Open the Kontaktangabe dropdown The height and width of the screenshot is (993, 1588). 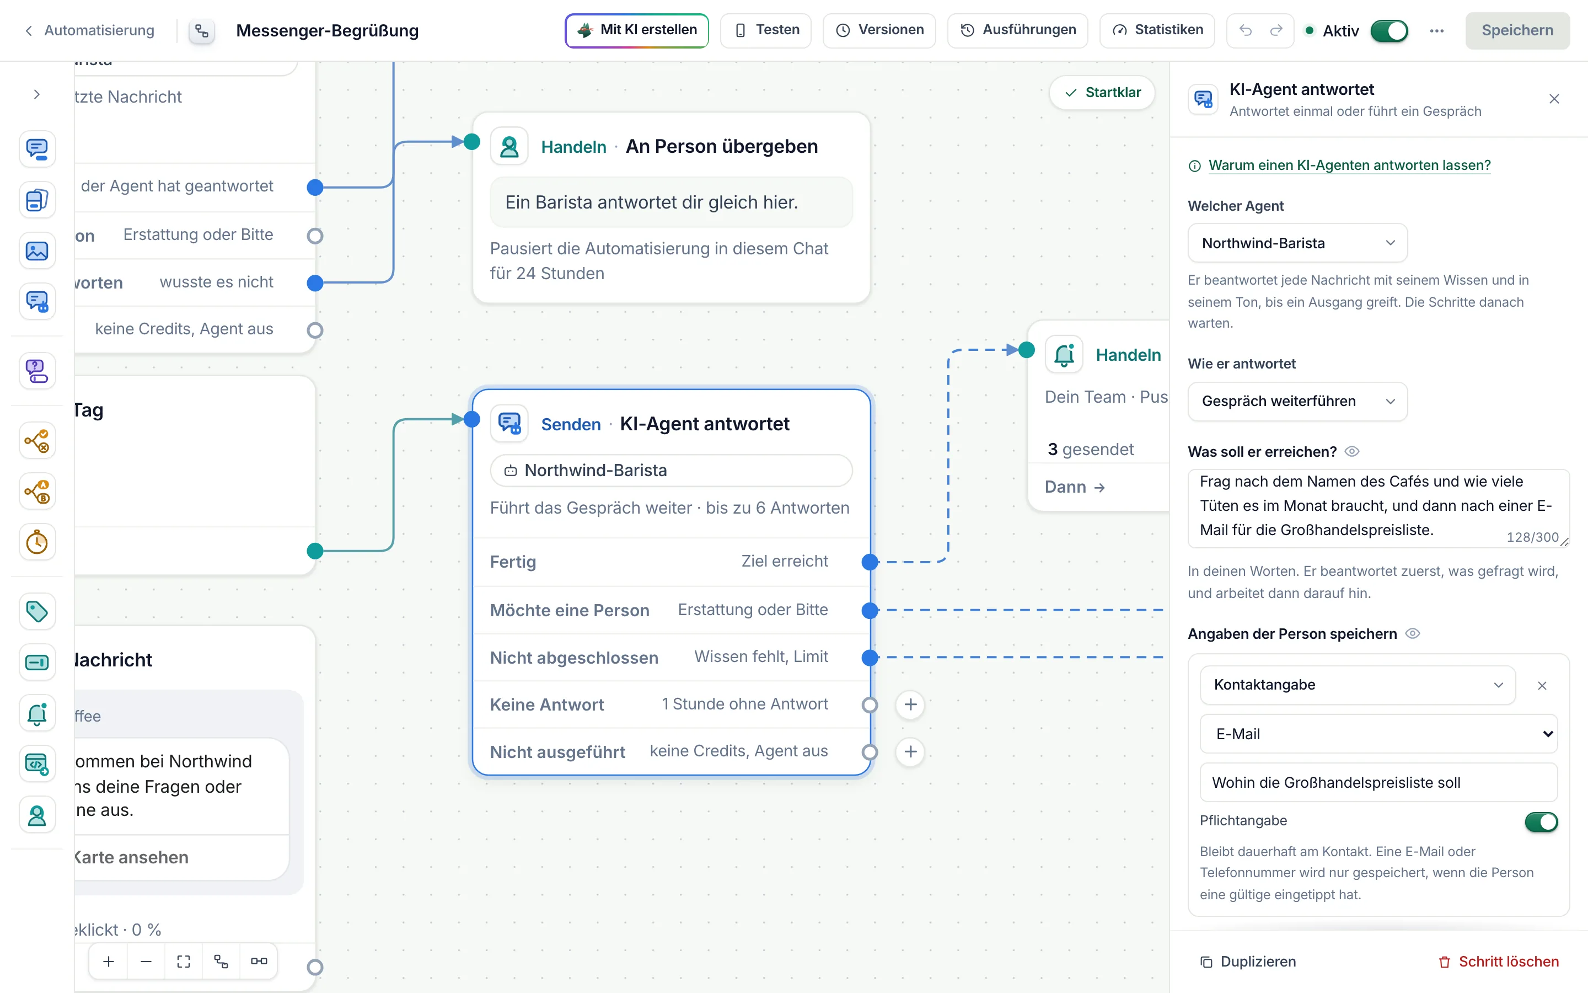1358,685
